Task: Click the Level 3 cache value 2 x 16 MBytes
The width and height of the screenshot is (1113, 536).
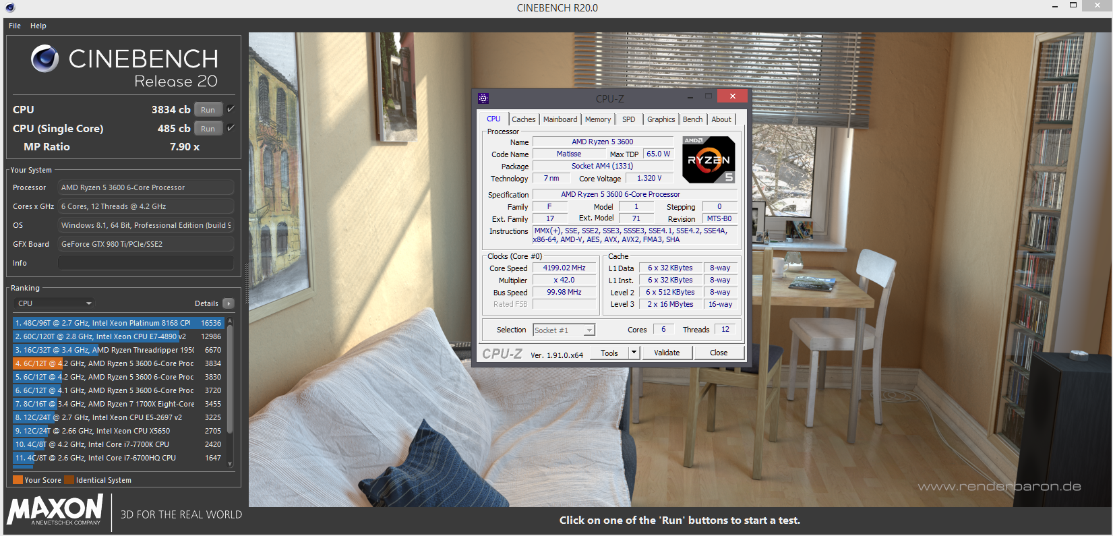Action: coord(670,304)
